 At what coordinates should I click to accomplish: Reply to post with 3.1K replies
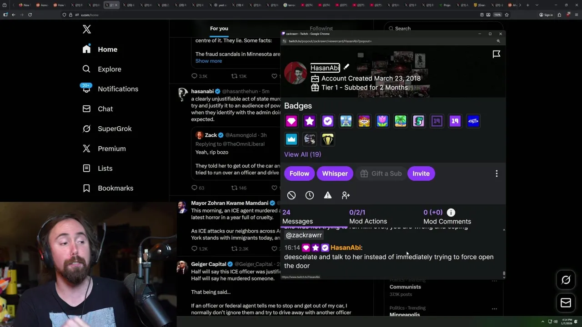[x=199, y=76]
